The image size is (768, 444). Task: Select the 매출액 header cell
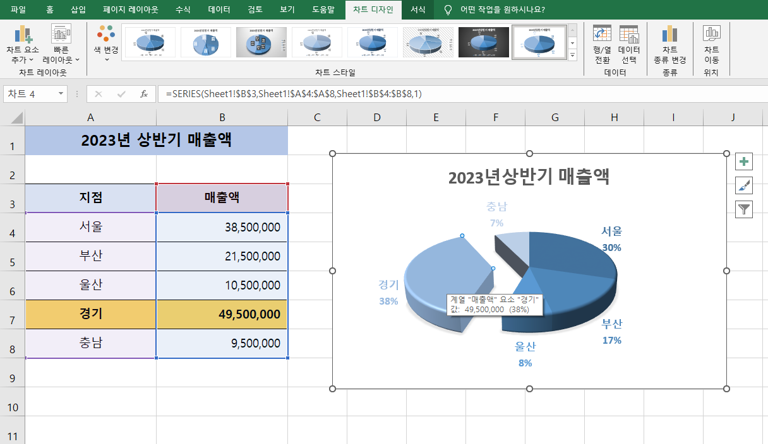(x=222, y=197)
